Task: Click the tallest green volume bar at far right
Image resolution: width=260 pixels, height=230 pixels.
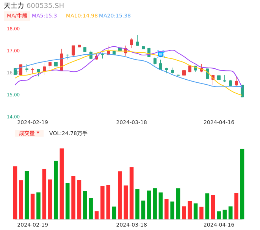Action: tap(242, 184)
